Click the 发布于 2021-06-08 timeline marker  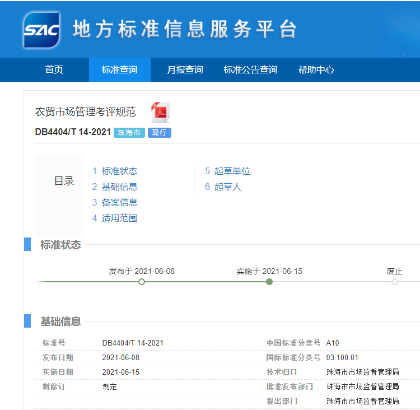pos(142,282)
